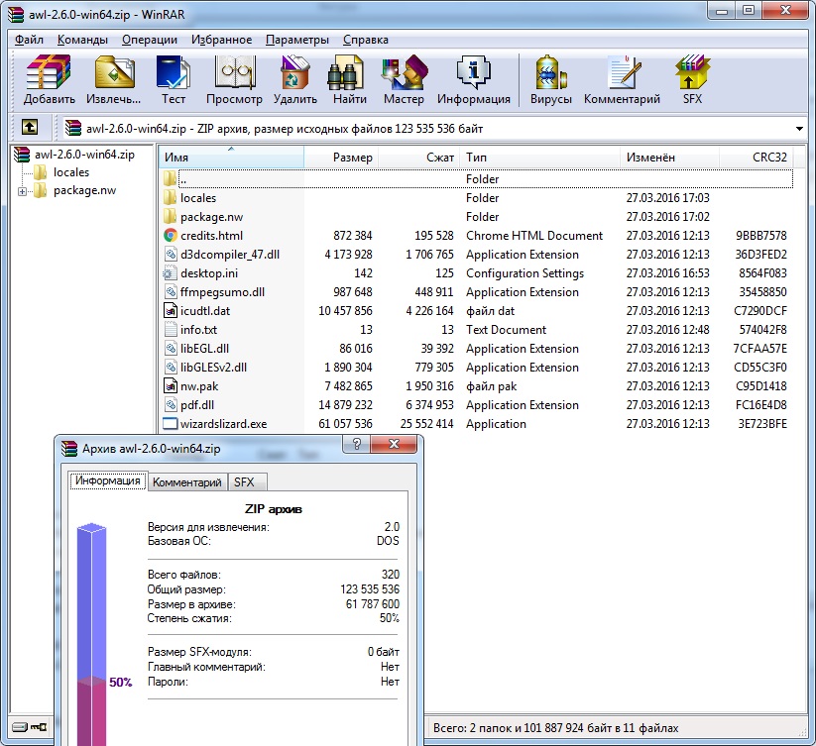Go up one folder level with arrow button
Image resolution: width=816 pixels, height=746 pixels.
[x=29, y=127]
